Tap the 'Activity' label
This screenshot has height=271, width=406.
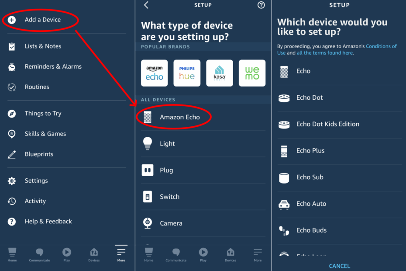point(35,201)
